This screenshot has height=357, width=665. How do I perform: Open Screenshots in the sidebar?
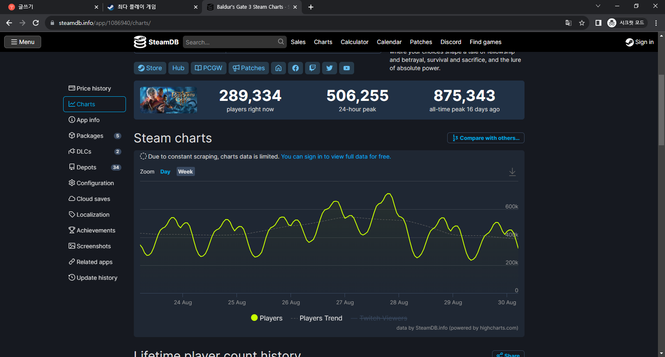click(x=94, y=246)
